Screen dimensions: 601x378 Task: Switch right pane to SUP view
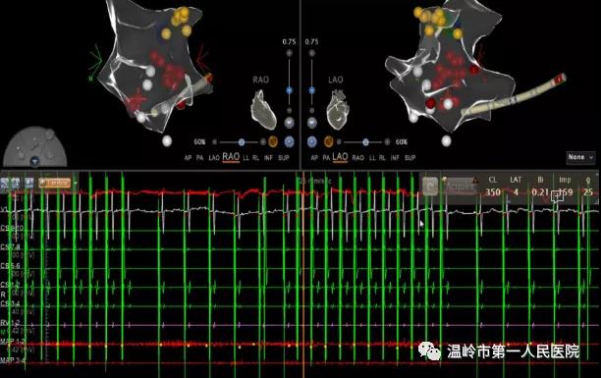click(410, 157)
